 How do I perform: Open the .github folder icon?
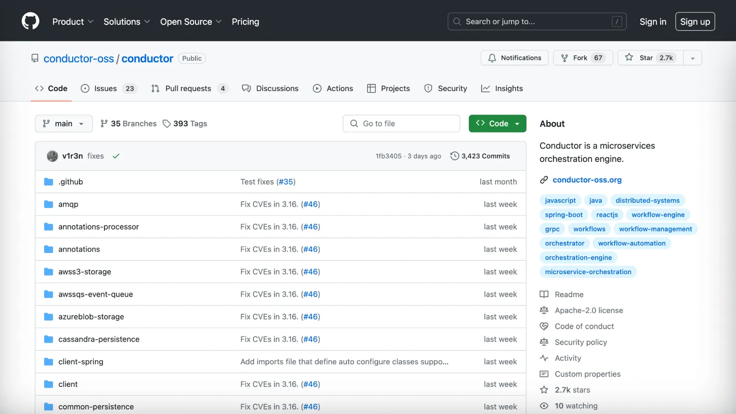48,181
